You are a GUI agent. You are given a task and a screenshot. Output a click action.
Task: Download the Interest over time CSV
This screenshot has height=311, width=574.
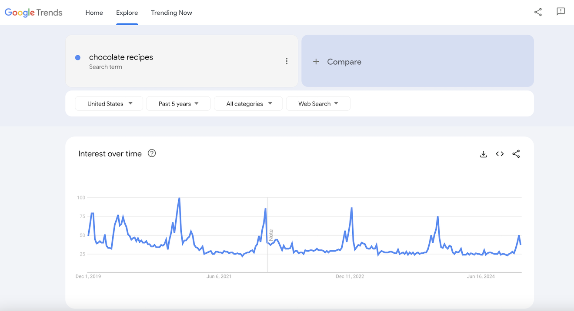(x=484, y=154)
